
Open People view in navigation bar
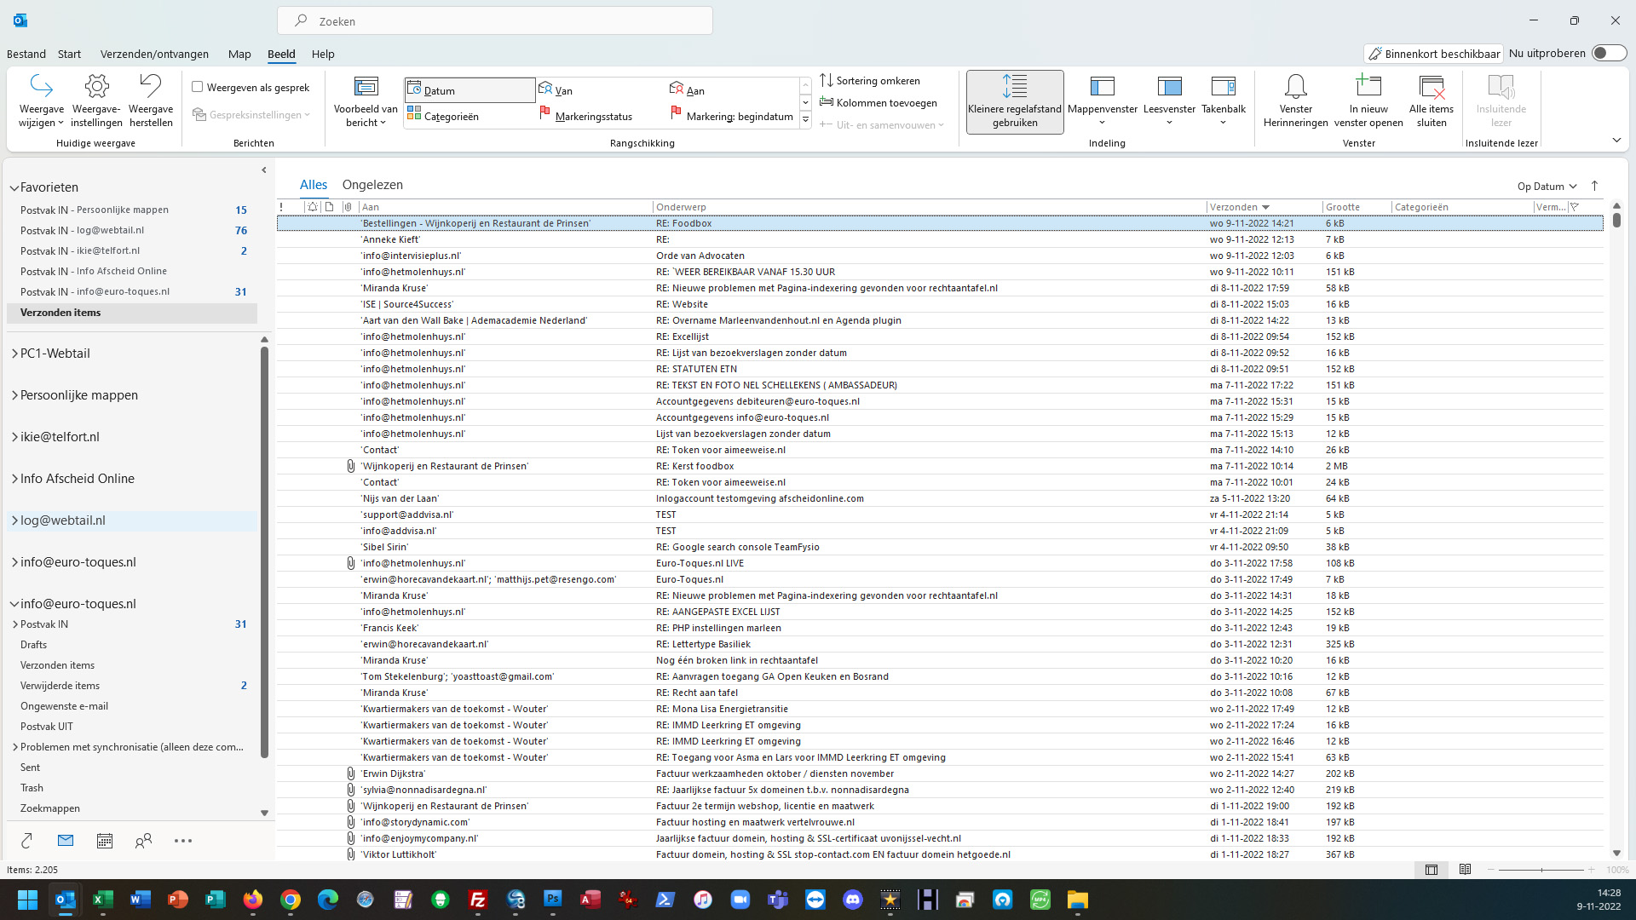[143, 841]
